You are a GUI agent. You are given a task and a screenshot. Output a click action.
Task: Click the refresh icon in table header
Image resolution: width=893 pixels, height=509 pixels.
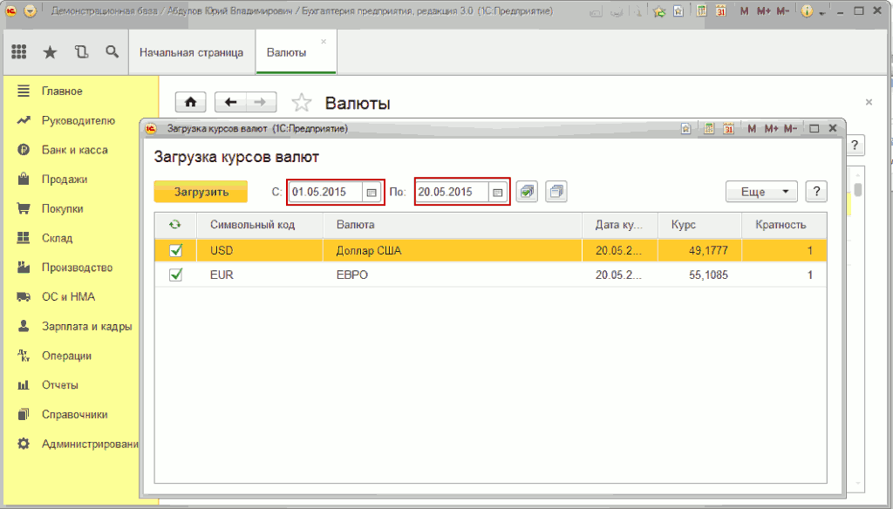174,225
